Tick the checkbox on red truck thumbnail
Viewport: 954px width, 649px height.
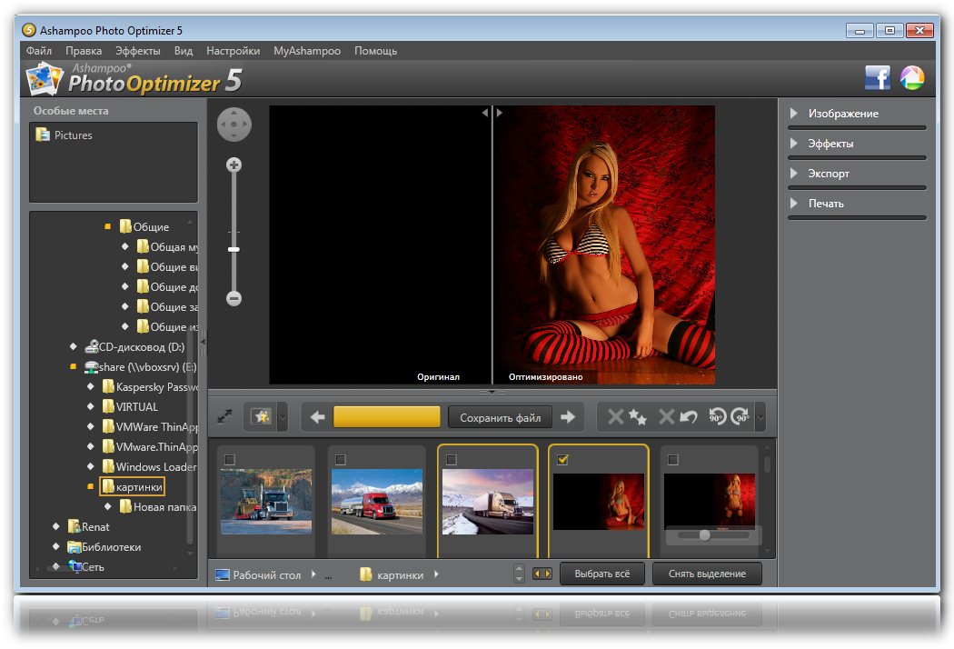341,460
